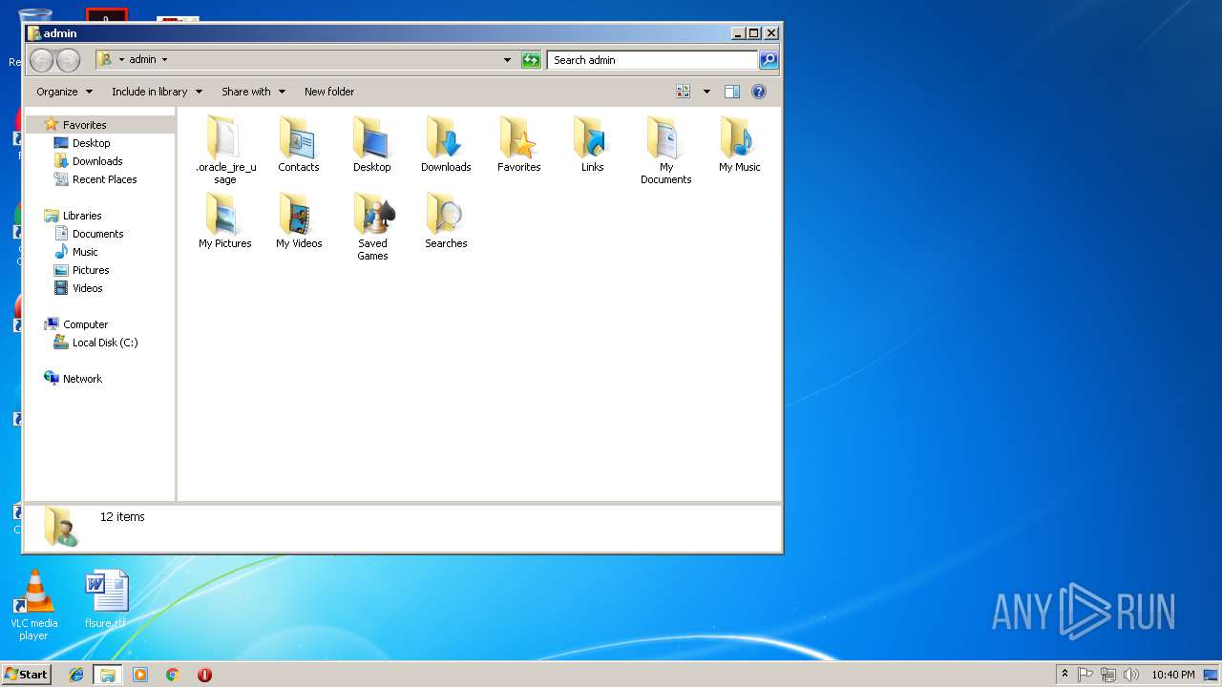The image size is (1222, 687).
Task: Click Windows Explorer taskbar button
Action: point(108,675)
